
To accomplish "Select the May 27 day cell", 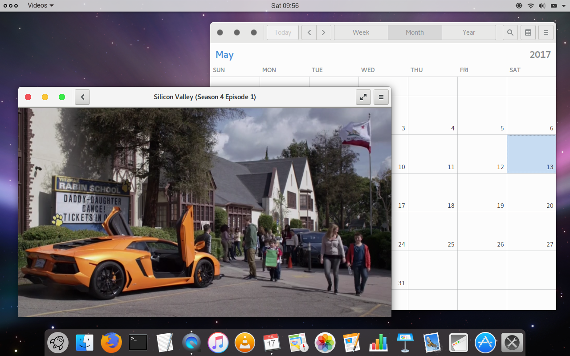I will 531,231.
